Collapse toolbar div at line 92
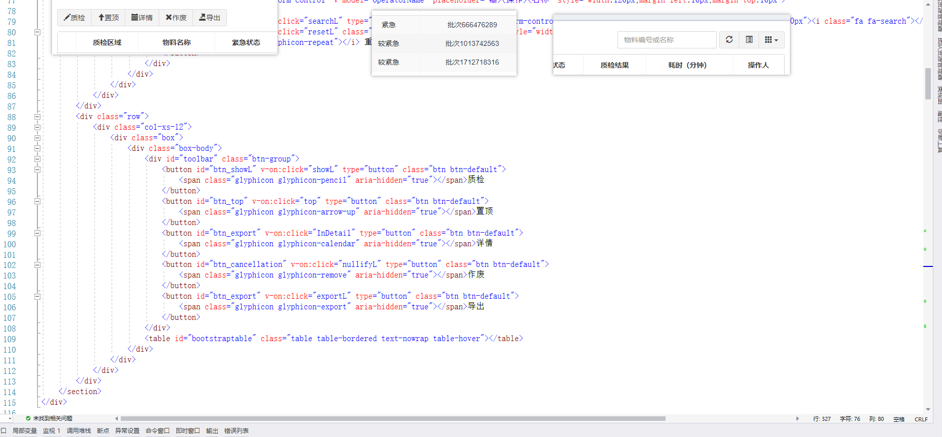This screenshot has width=942, height=437. coord(37,159)
